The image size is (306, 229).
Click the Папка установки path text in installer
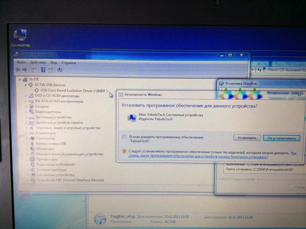259,170
